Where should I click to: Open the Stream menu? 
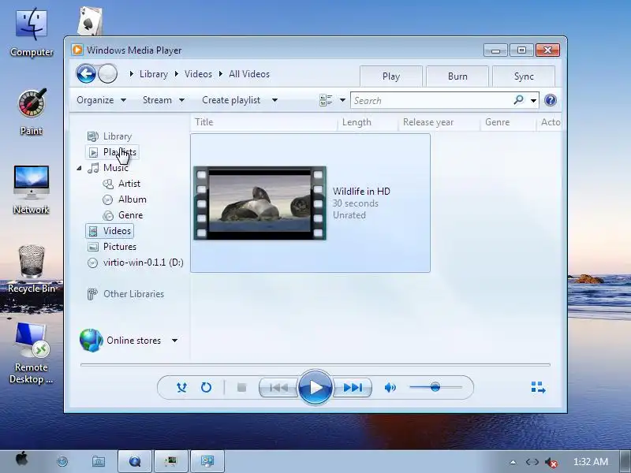click(163, 100)
